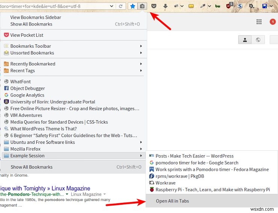Open the bookmarks menu list button
The height and width of the screenshot is (213, 278).
pyautogui.click(x=142, y=6)
